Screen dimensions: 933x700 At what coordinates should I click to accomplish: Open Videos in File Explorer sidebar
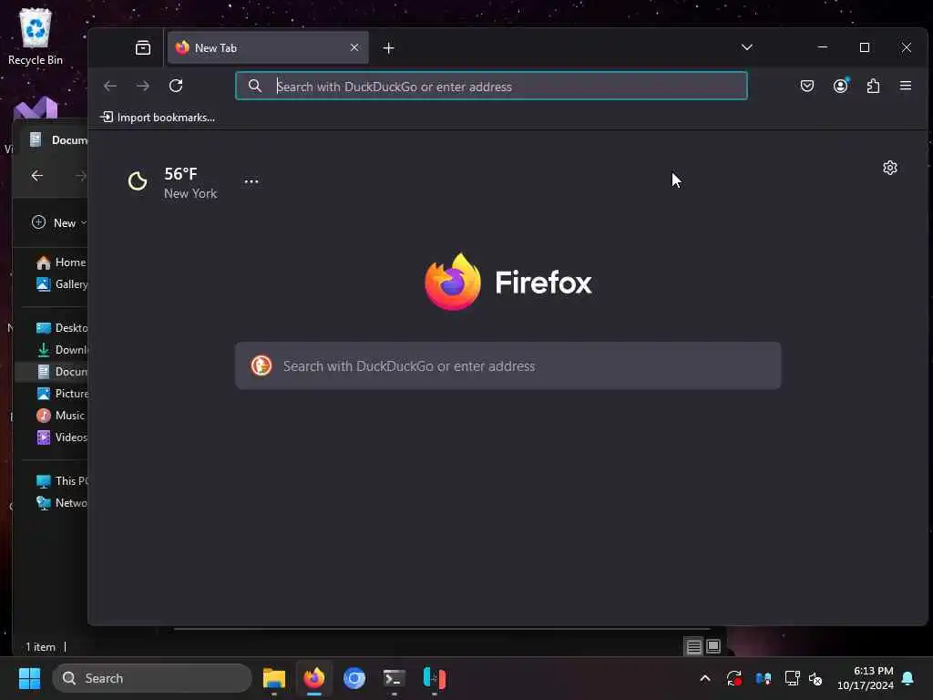(x=61, y=437)
